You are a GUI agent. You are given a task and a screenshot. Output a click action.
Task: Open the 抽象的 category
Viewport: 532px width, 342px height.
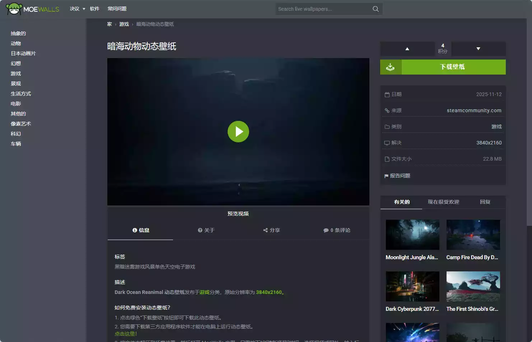click(18, 33)
